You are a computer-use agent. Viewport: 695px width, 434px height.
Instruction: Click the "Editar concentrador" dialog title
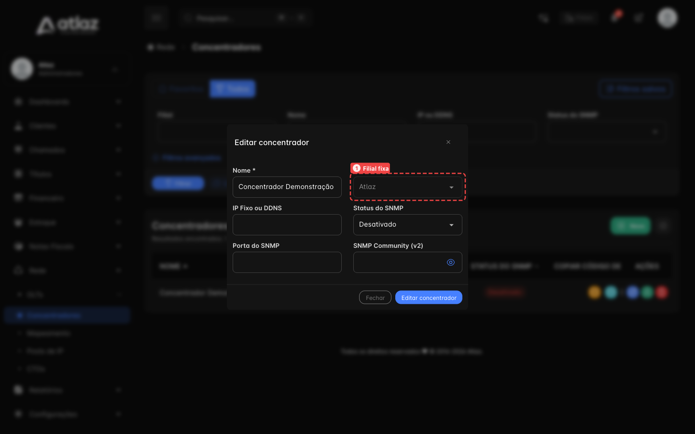[272, 142]
